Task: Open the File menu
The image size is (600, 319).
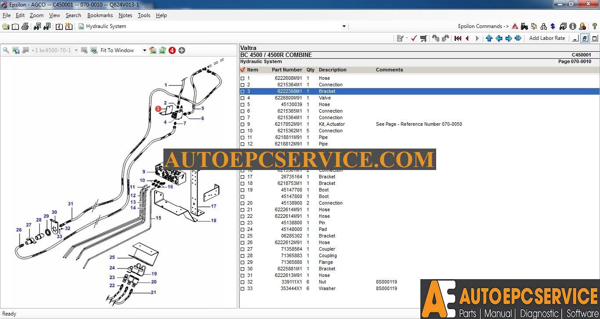Action: pyautogui.click(x=7, y=15)
